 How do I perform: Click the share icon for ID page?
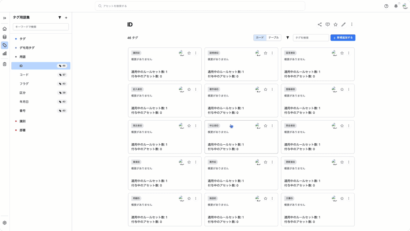320,24
